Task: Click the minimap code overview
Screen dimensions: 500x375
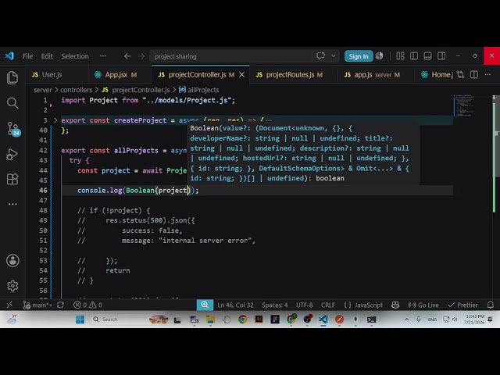Action: tap(466, 106)
